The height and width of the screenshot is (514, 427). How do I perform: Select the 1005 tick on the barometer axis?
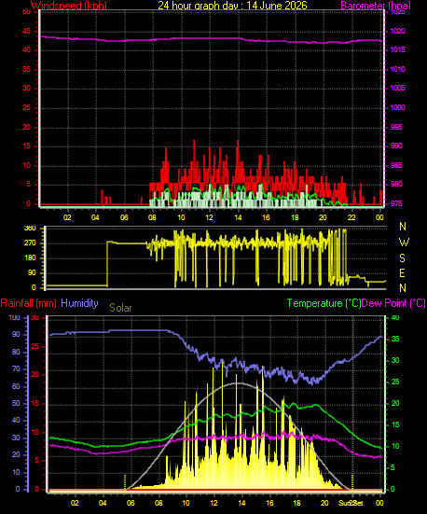coord(397,88)
